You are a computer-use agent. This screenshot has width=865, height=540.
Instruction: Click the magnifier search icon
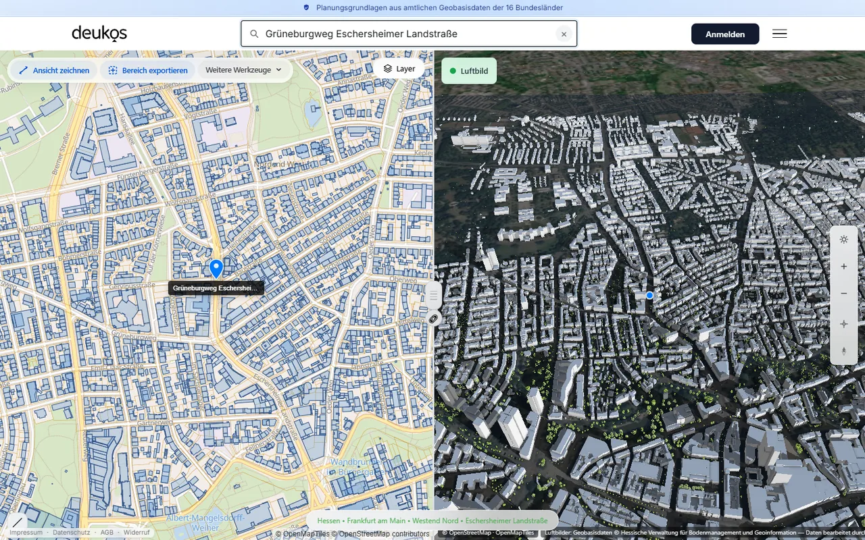click(x=254, y=34)
